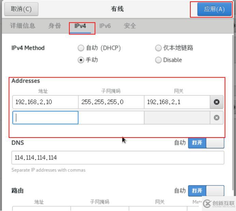This screenshot has width=236, height=211.
Task: Click the 有线 dialog title
Action: click(117, 9)
